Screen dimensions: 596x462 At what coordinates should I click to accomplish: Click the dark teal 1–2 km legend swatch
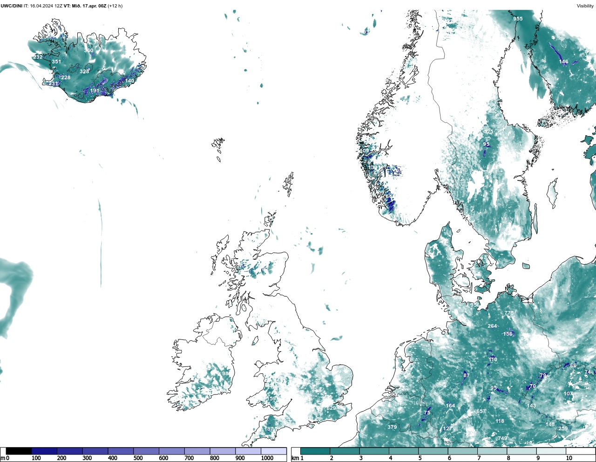point(315,451)
